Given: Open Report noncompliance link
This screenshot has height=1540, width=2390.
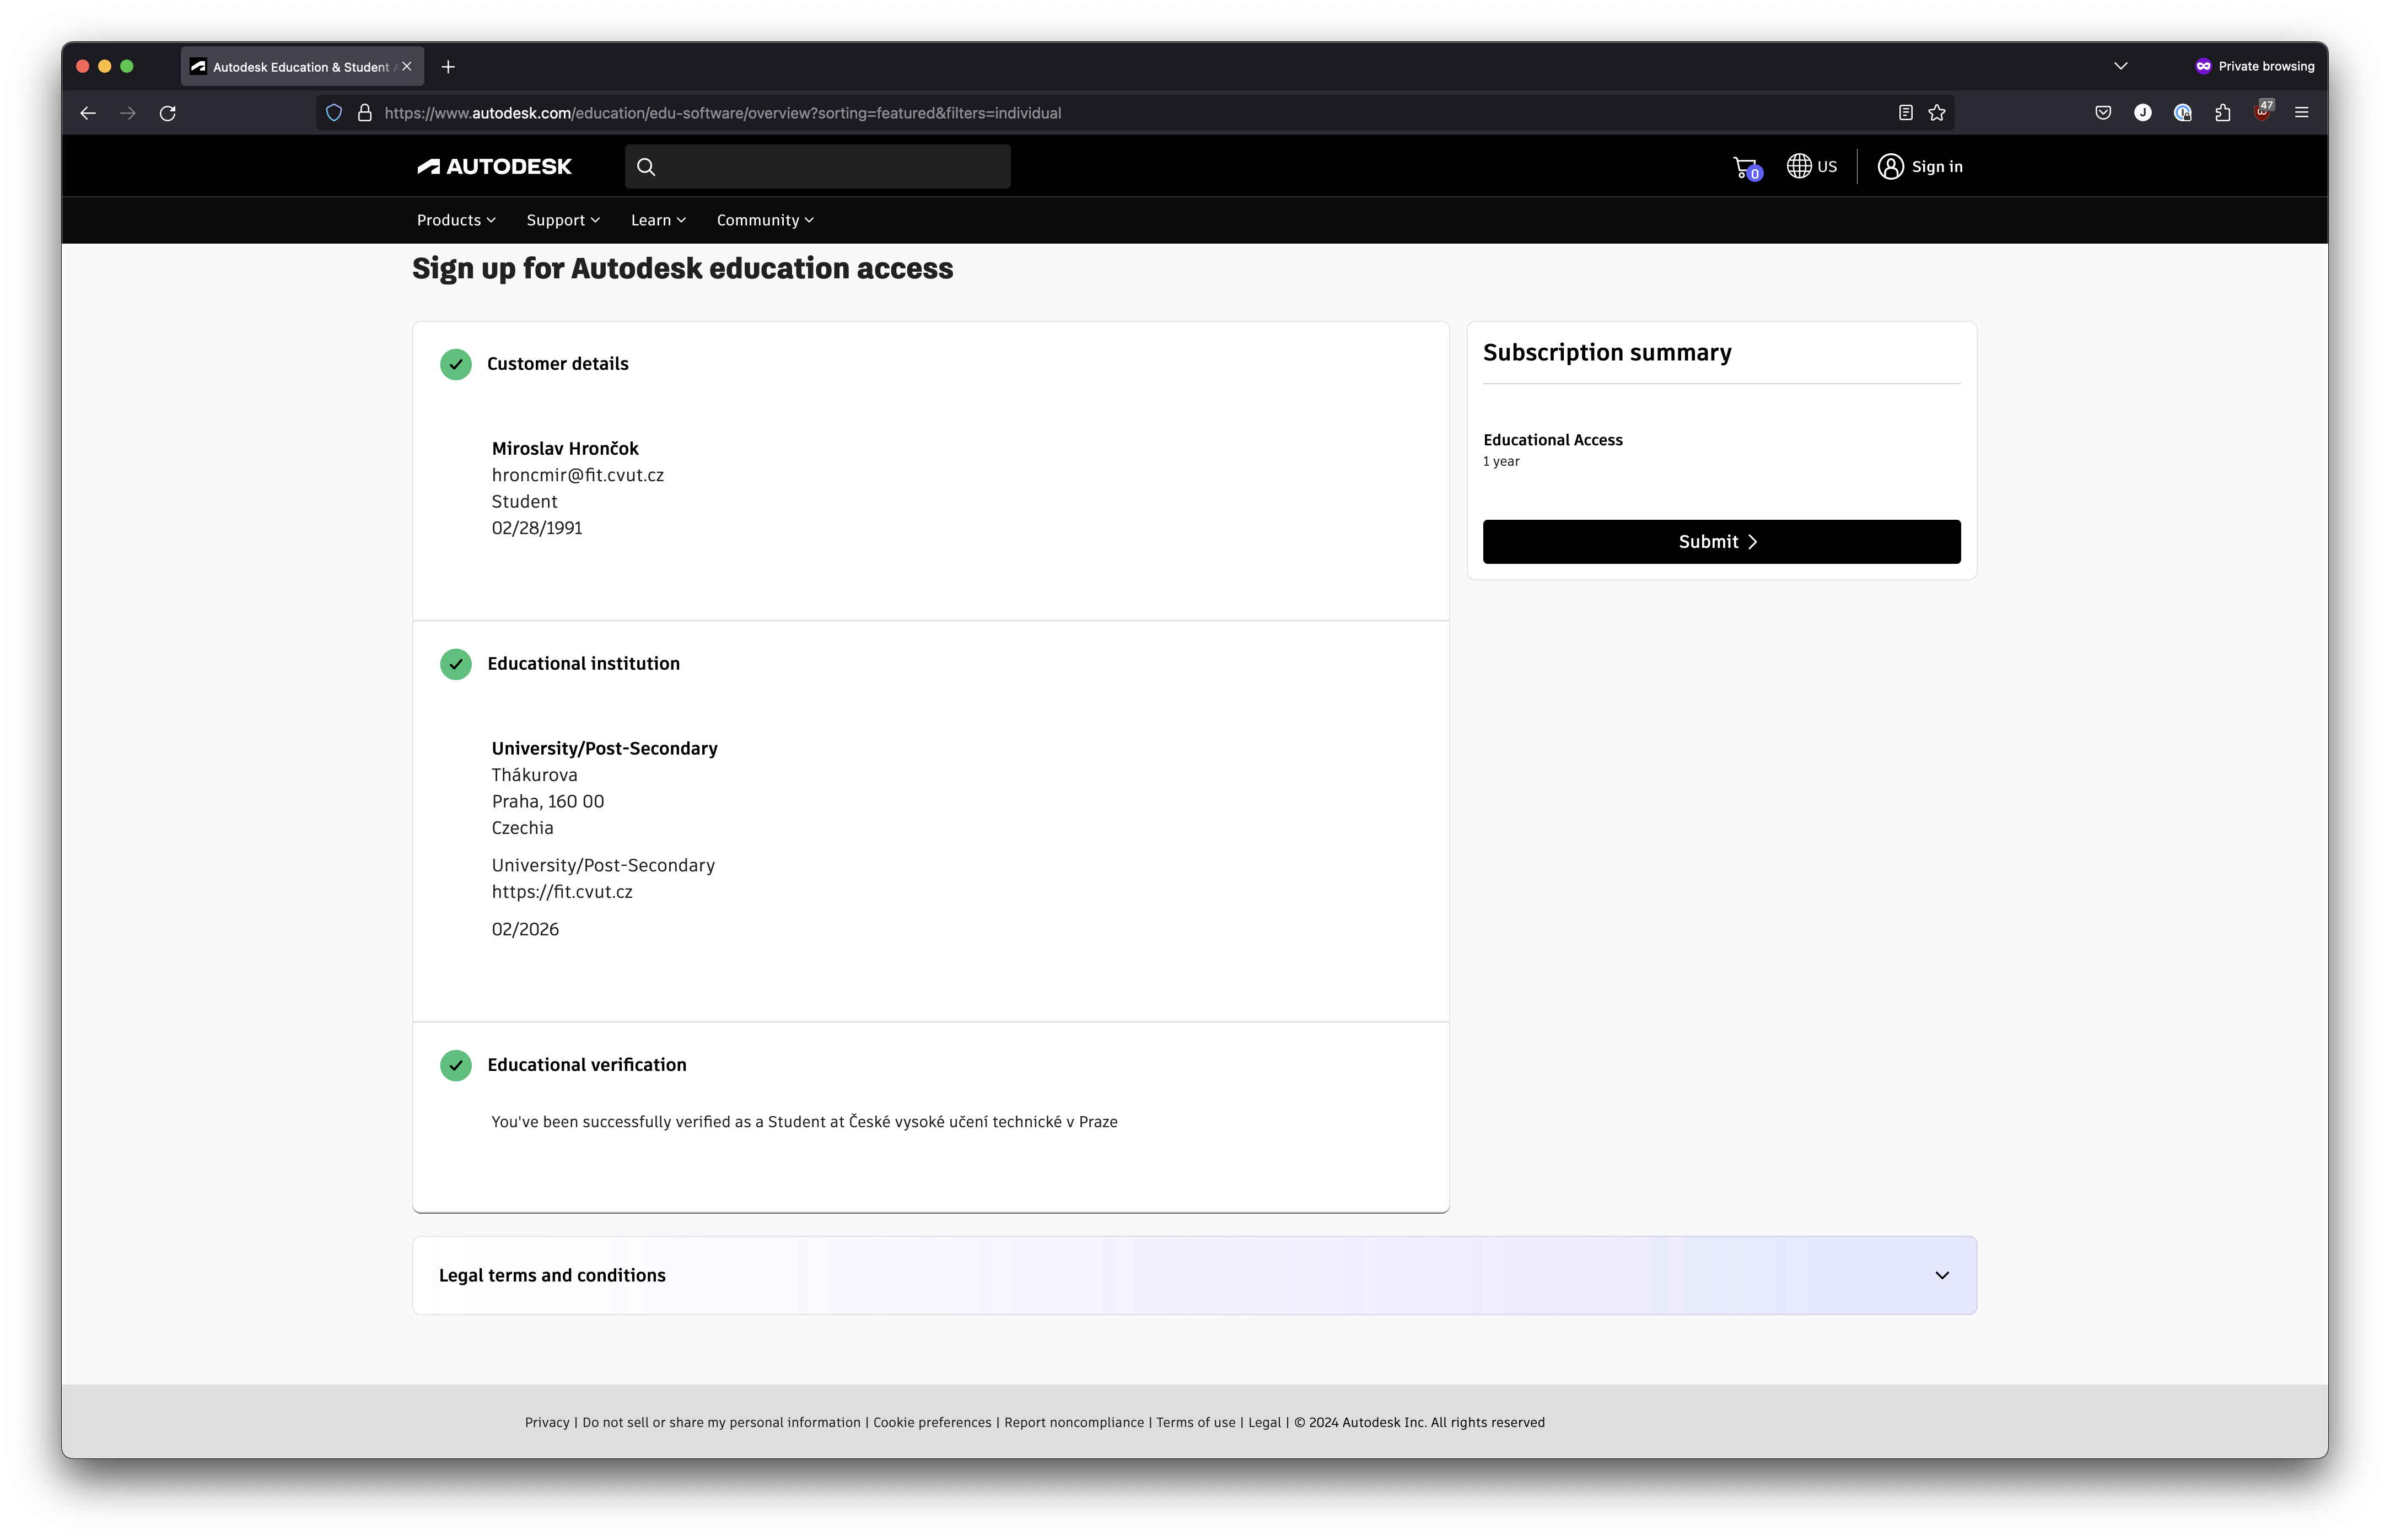Looking at the screenshot, I should pyautogui.click(x=1074, y=1423).
